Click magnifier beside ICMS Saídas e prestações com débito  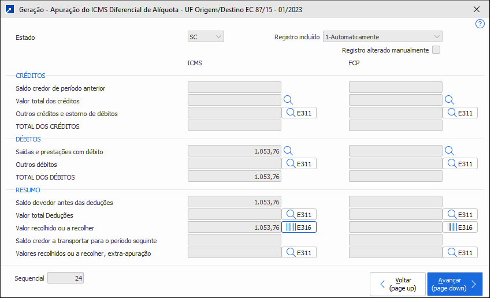coord(288,151)
